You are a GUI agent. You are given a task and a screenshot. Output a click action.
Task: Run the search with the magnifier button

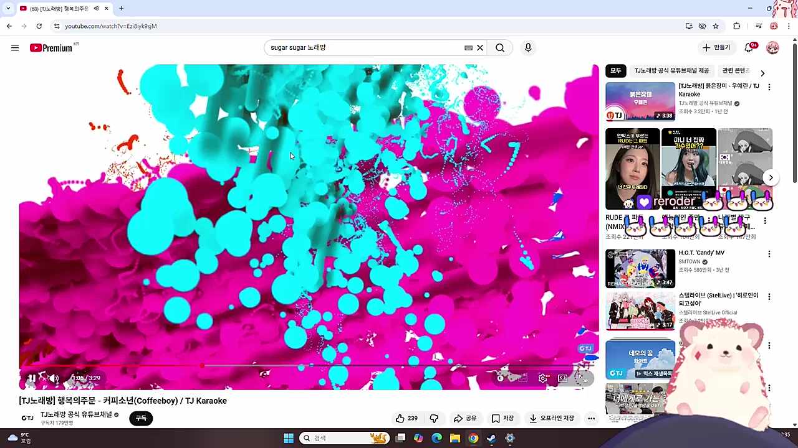tap(500, 48)
